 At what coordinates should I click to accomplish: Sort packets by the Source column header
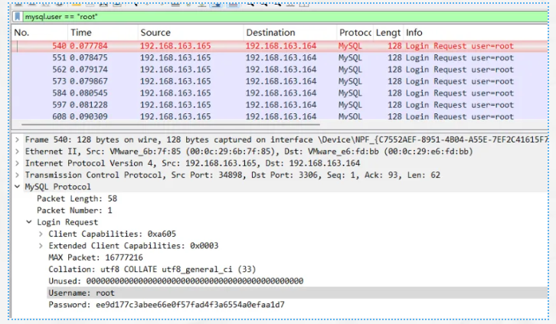pyautogui.click(x=155, y=33)
